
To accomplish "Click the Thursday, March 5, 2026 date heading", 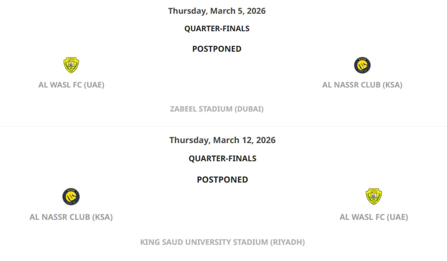I will click(x=217, y=11).
